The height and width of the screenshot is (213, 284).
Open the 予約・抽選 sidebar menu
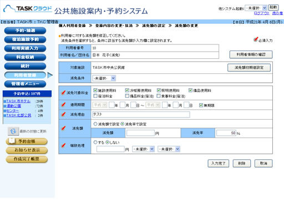[25, 31]
